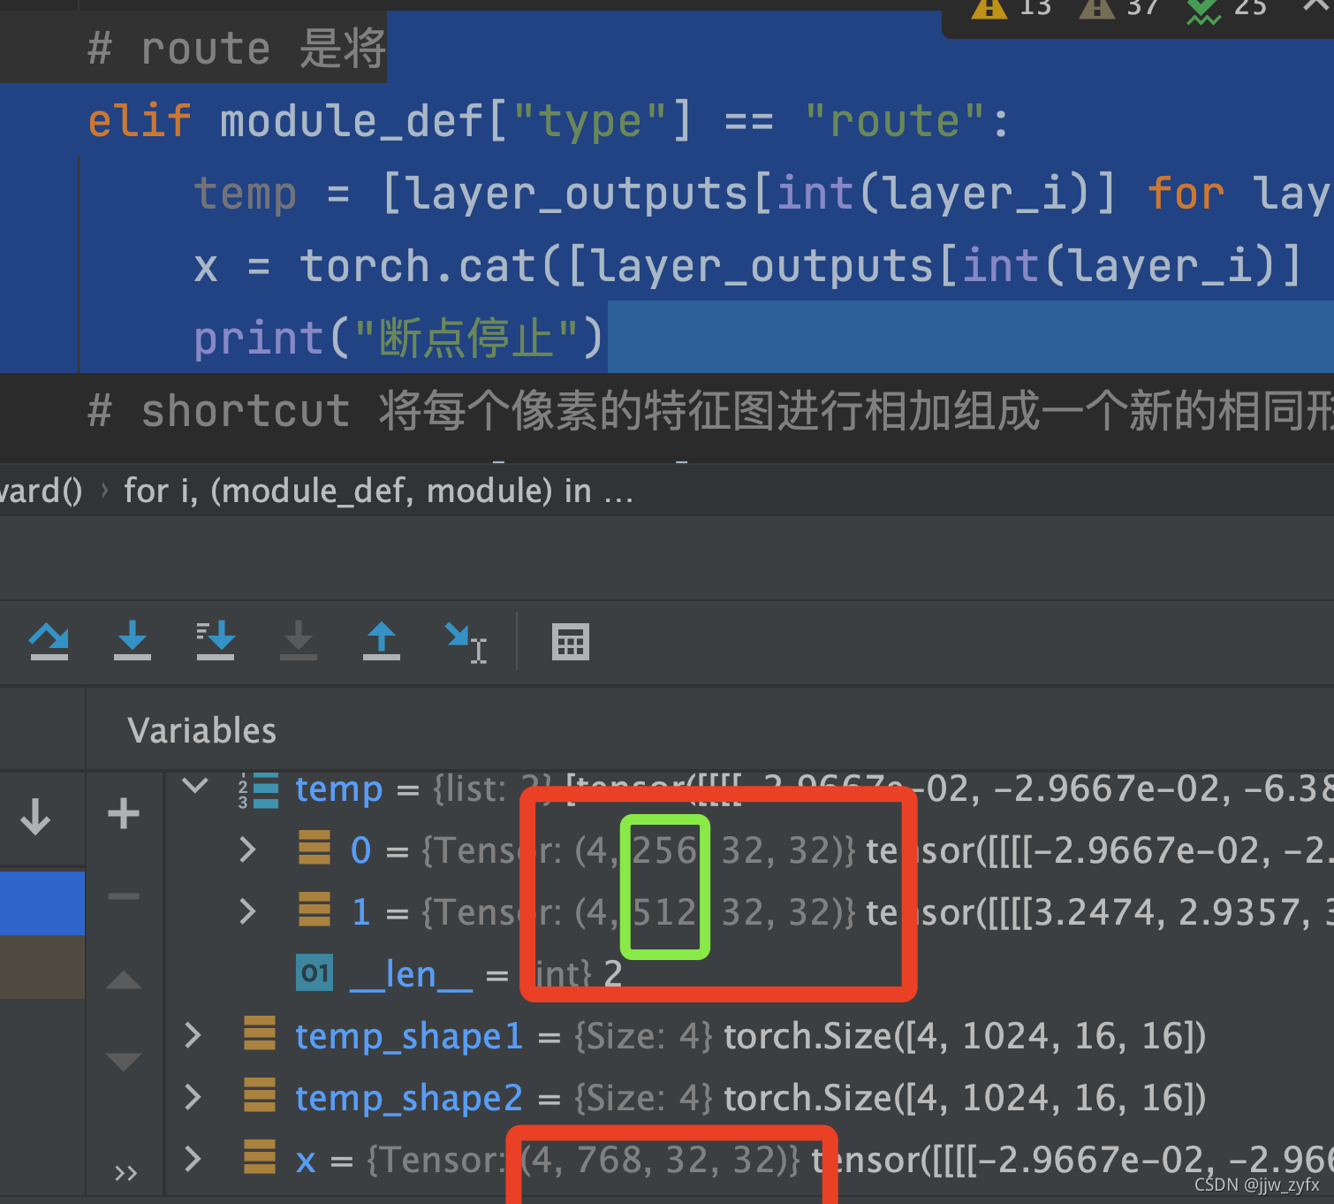Click the torch.Size value of temp_shape1
This screenshot has width=1334, height=1204.
click(965, 1036)
